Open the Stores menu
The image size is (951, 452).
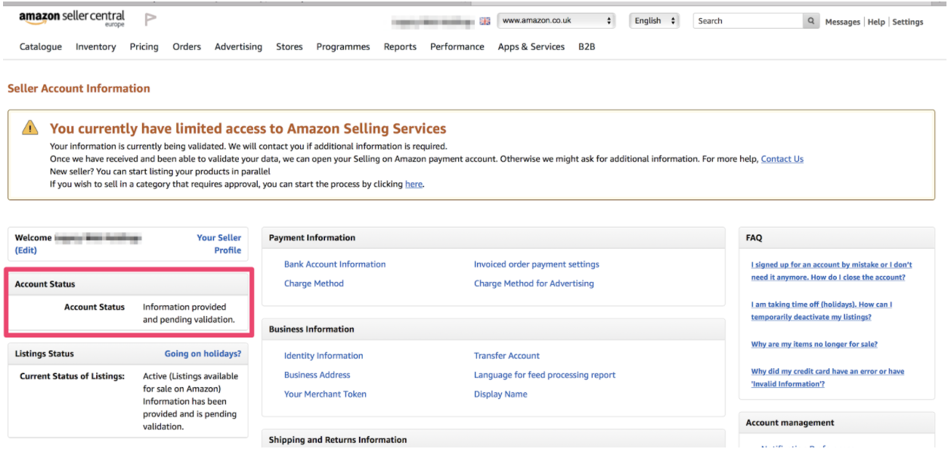click(x=290, y=47)
